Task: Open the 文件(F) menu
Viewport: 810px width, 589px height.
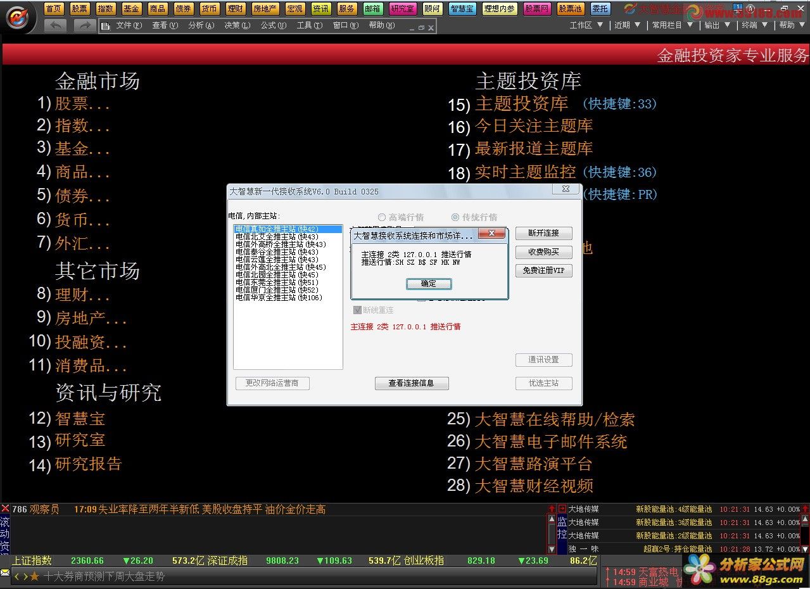Action: (129, 25)
